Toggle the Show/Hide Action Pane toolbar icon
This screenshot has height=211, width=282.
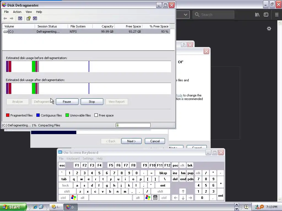pos(35,18)
